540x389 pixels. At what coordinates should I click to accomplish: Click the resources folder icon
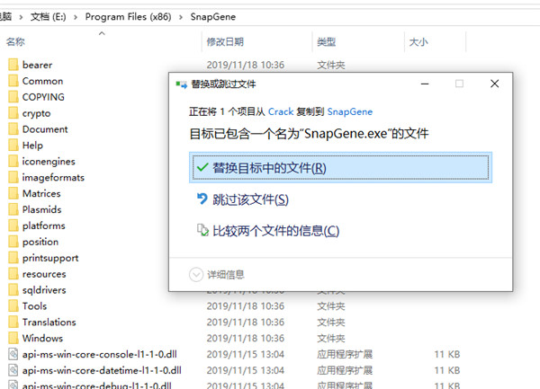tap(13, 274)
